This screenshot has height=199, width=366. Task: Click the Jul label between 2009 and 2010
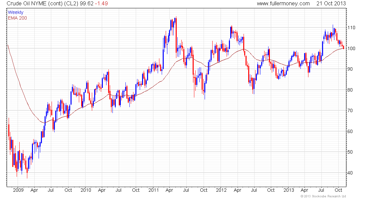(x=51, y=190)
